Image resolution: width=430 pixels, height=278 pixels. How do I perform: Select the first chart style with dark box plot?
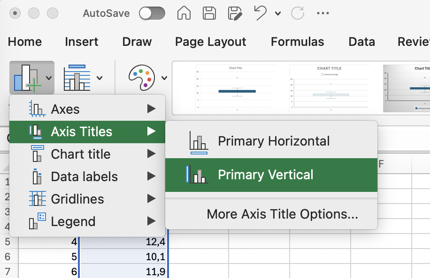tap(235, 88)
